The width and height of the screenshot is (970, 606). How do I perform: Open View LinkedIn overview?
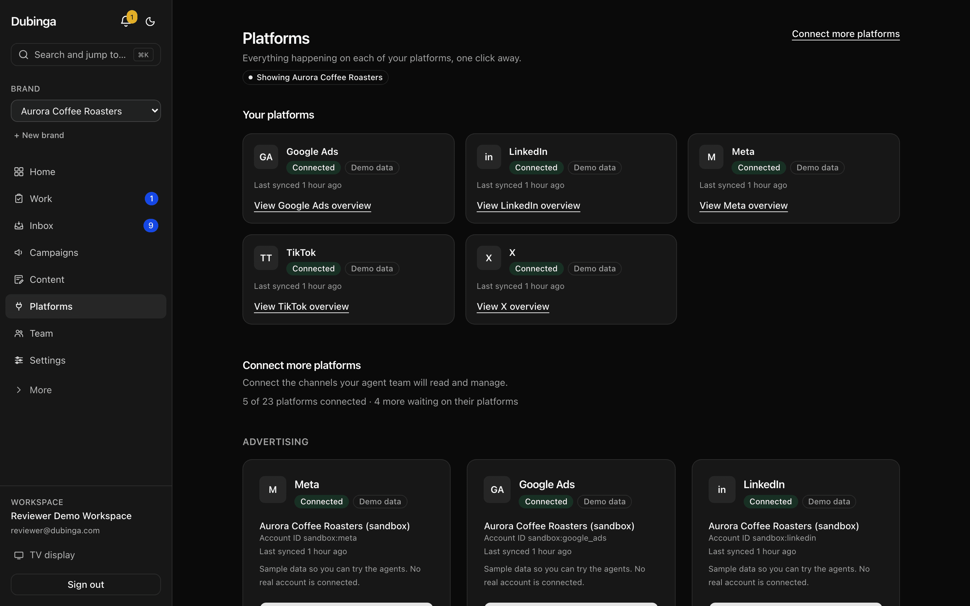528,206
